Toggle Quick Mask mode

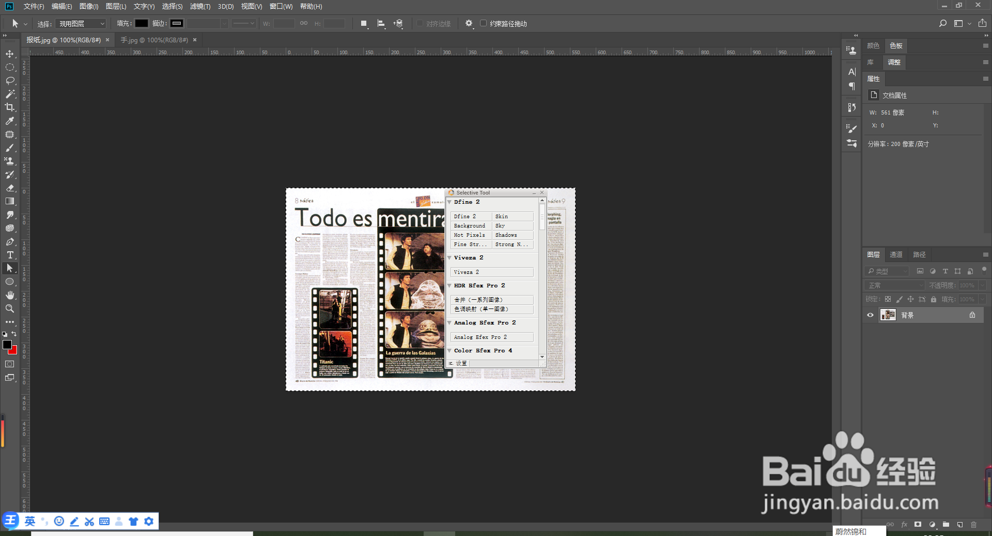10,364
